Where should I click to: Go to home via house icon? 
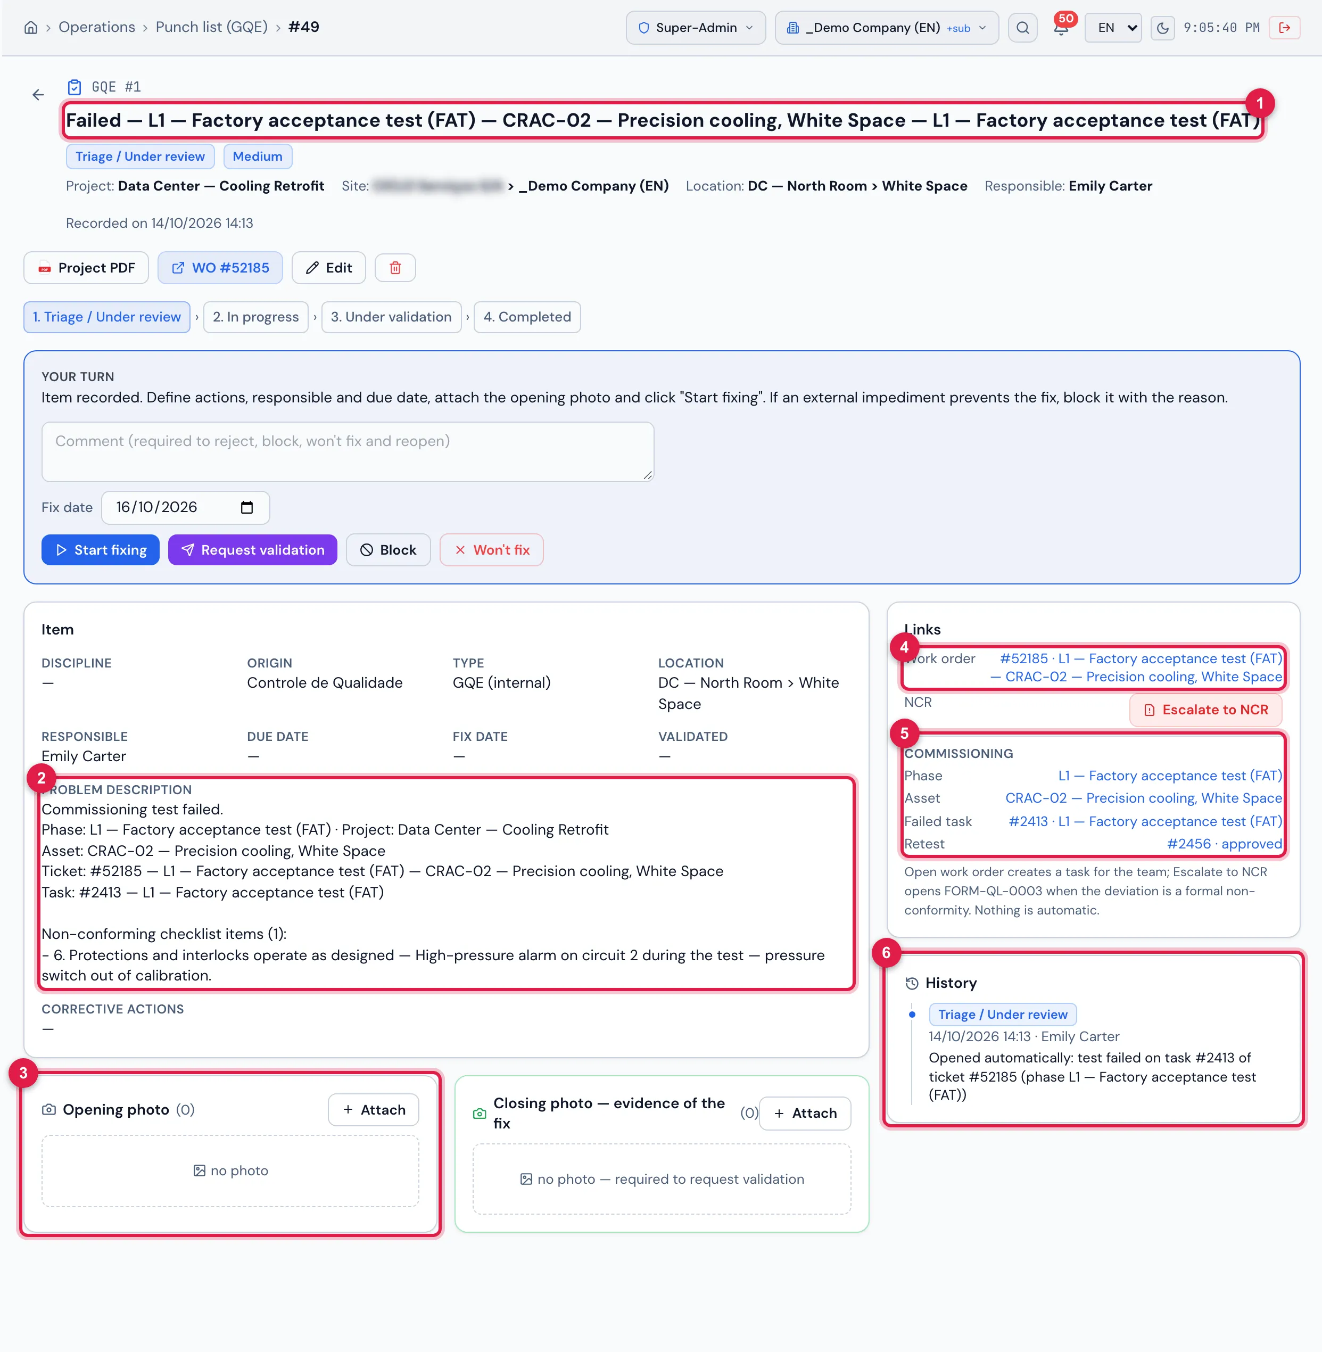[x=30, y=28]
